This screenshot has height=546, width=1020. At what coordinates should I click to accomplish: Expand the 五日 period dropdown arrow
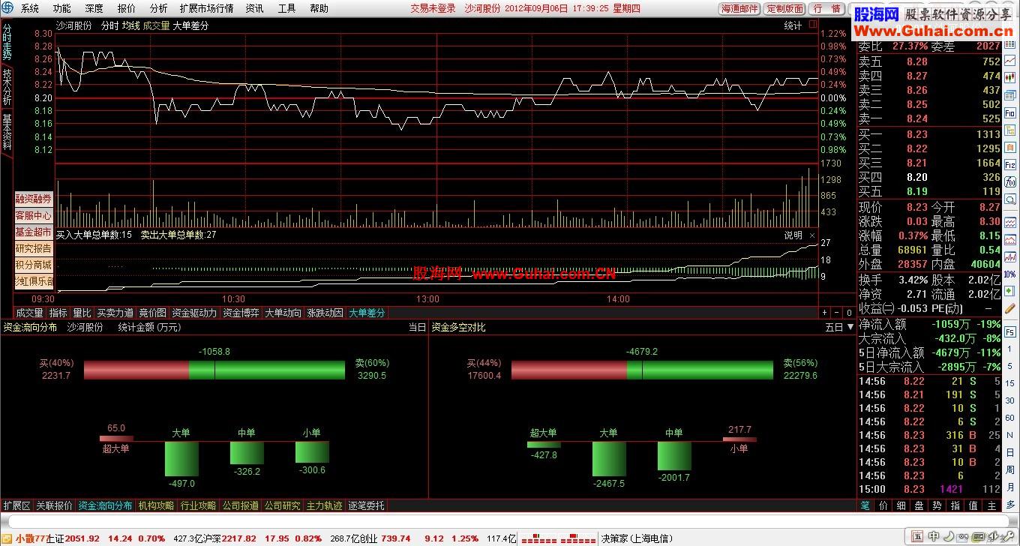coord(850,327)
